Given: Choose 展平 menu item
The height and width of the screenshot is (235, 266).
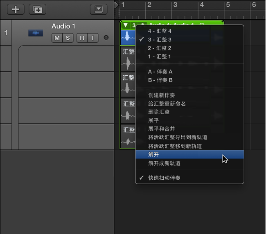Looking at the screenshot, I should point(189,120).
